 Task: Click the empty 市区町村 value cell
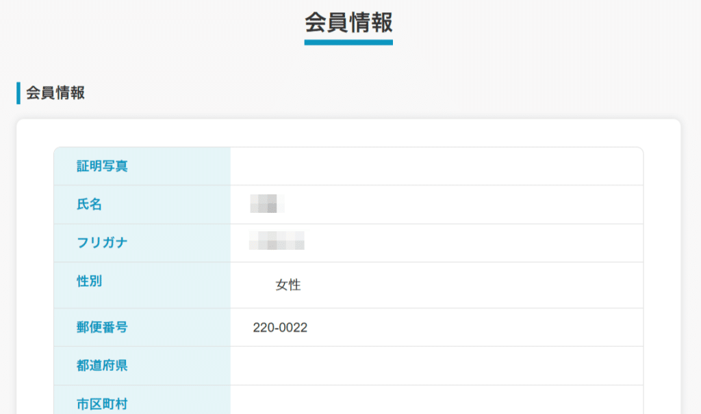pyautogui.click(x=436, y=402)
